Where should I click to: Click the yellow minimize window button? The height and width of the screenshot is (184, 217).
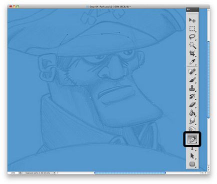[x=14, y=6]
